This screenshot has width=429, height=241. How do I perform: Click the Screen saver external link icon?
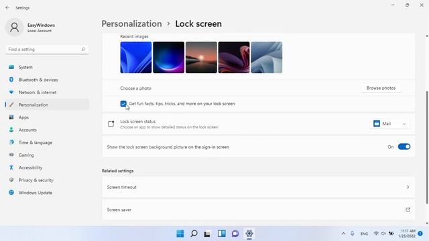click(x=408, y=210)
